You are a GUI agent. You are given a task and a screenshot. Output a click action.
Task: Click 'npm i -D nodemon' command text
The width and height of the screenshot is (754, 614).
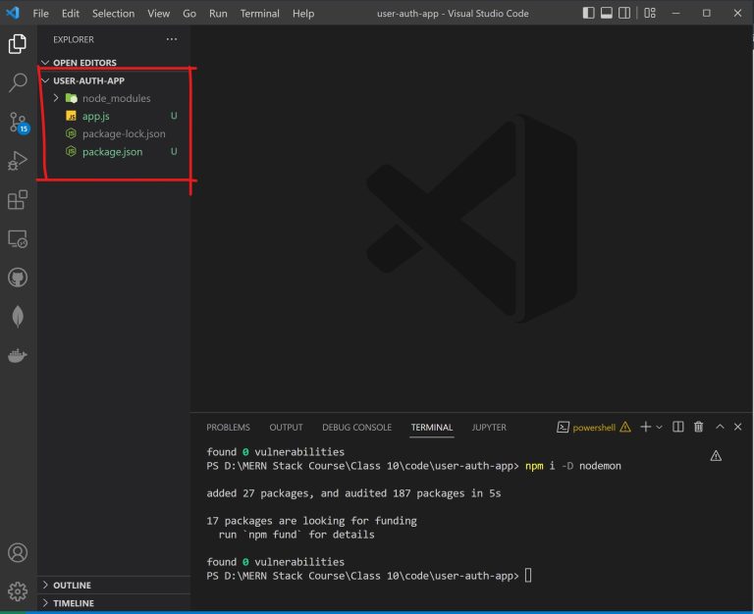[573, 466]
